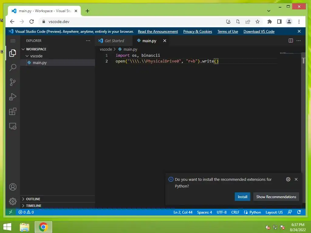Open Explorer views and more actions ellipsis
Screen dimensions: 311x233
[88, 41]
